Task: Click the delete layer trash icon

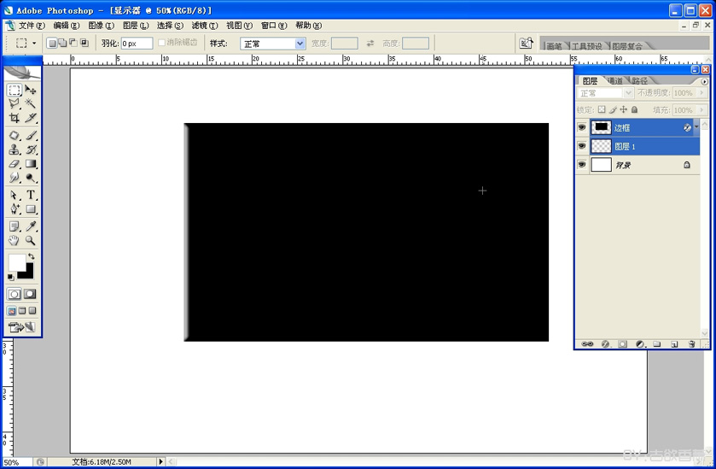Action: (x=691, y=343)
